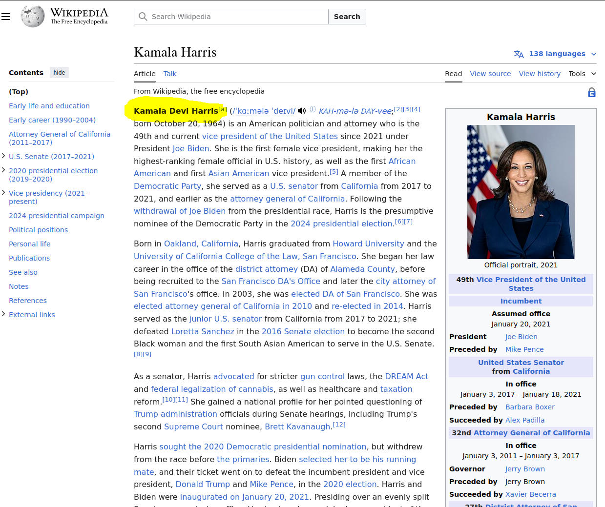The height and width of the screenshot is (507, 605).
Task: Go to References section
Action: click(x=28, y=301)
